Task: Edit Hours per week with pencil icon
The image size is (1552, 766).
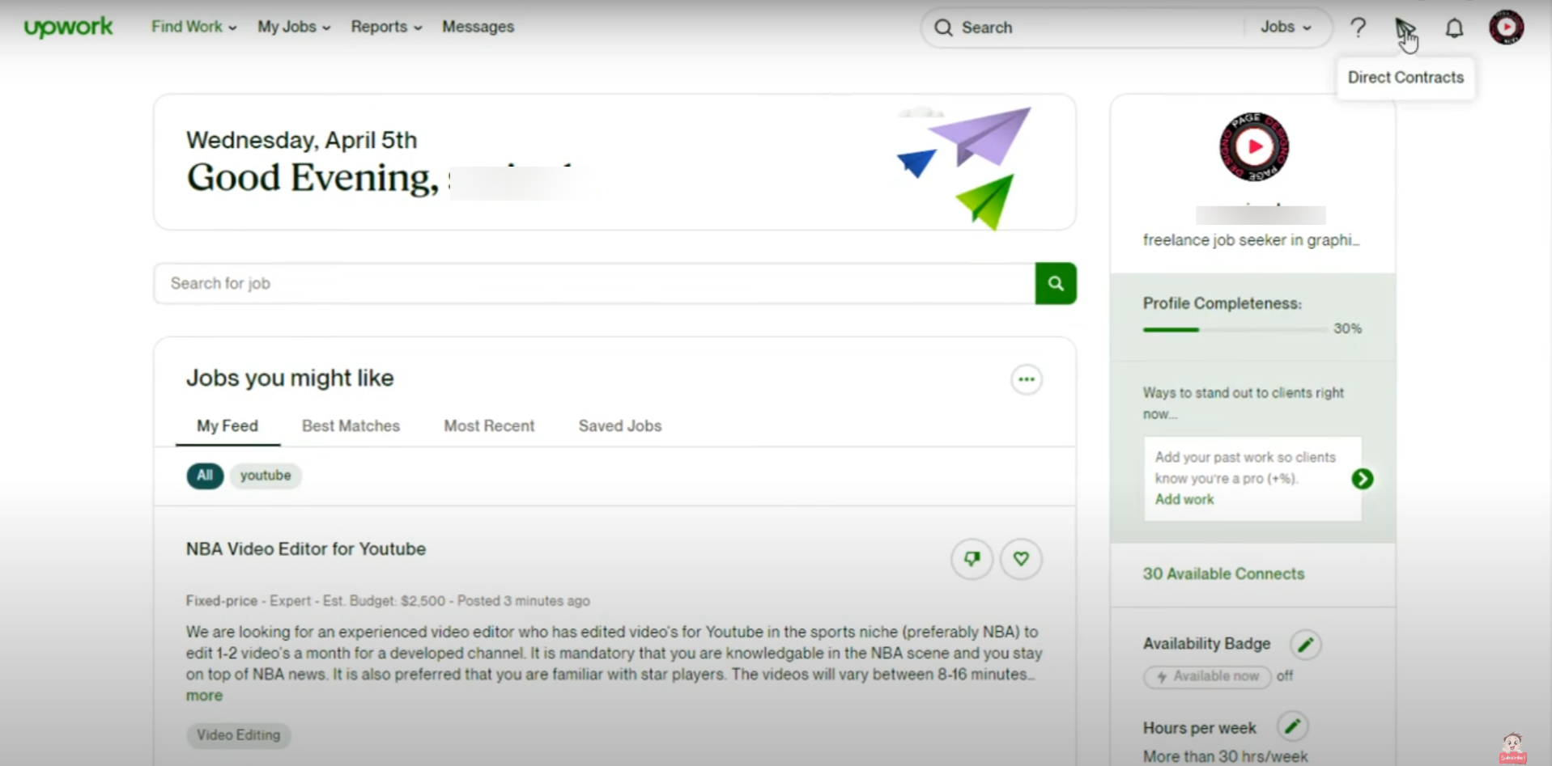Action: point(1292,726)
